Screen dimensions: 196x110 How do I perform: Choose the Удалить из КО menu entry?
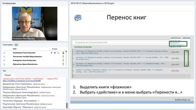(175, 47)
